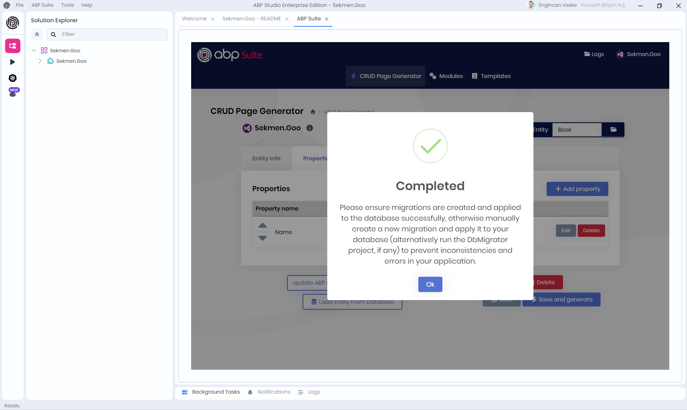Image resolution: width=687 pixels, height=410 pixels.
Task: Open the ABP Suite menu
Action: pos(42,5)
